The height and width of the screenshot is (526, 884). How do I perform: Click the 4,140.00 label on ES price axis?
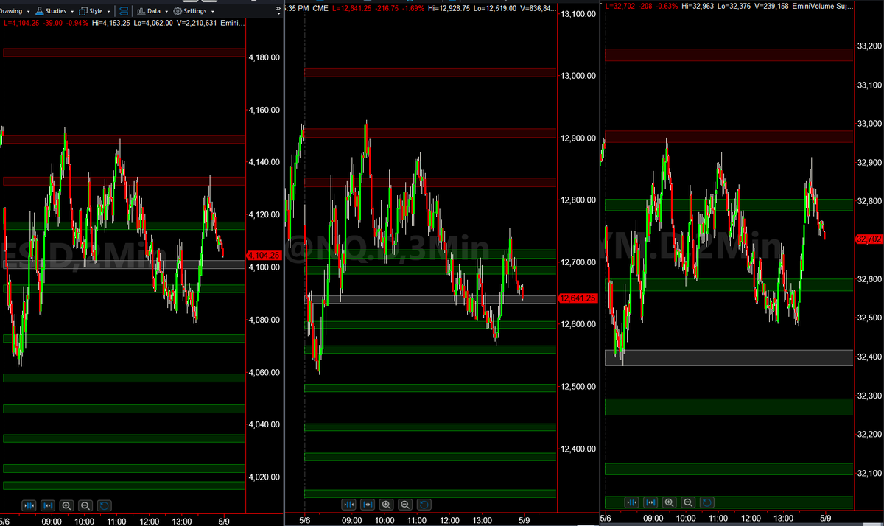[263, 162]
